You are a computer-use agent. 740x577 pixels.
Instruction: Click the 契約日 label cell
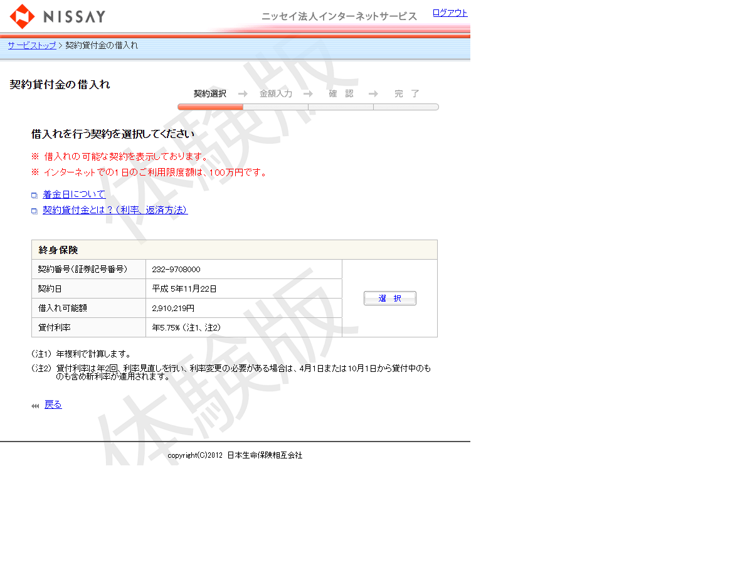pyautogui.click(x=88, y=288)
